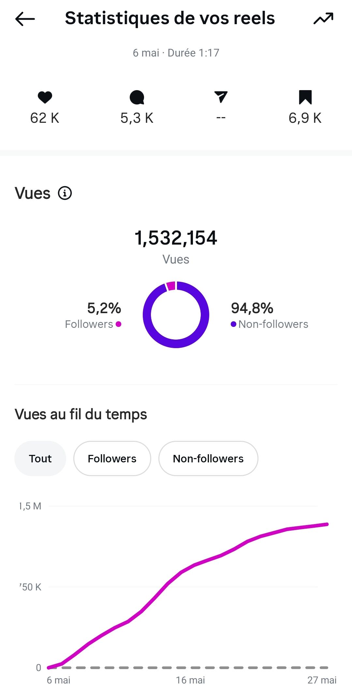Tap the 16 mai axis label
352x690 pixels.
point(190,680)
